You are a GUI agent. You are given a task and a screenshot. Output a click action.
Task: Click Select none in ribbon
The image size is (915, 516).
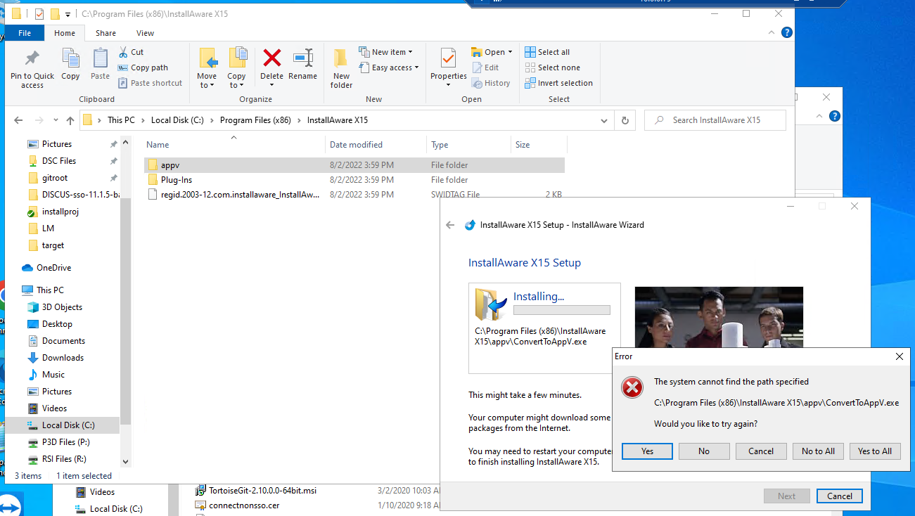pyautogui.click(x=553, y=67)
